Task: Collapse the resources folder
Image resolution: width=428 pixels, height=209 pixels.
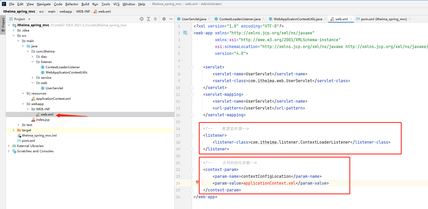Action: [x=23, y=93]
